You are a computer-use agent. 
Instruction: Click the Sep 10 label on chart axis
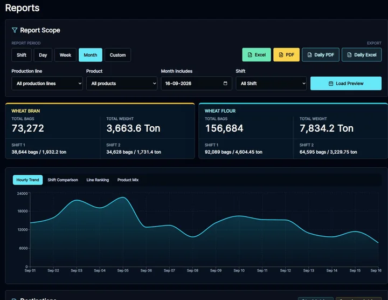[239, 270]
